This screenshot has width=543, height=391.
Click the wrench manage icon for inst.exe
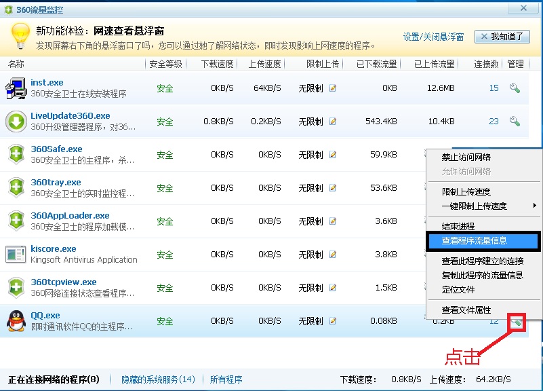click(x=515, y=88)
